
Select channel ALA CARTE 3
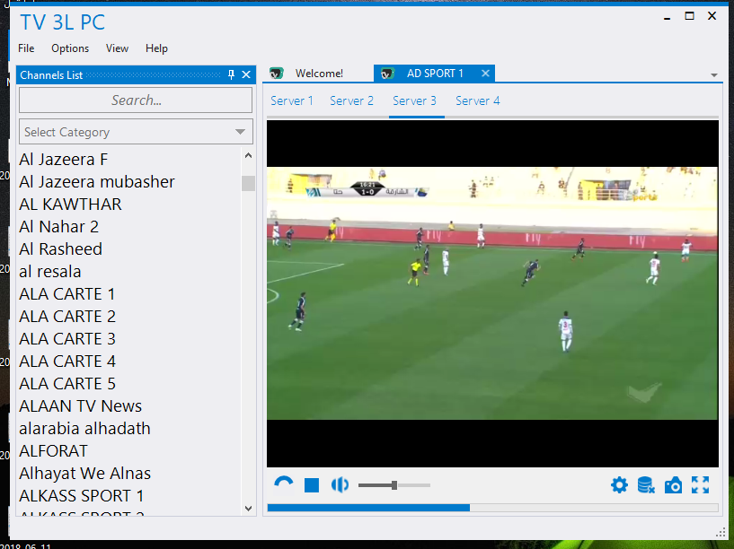pos(67,339)
